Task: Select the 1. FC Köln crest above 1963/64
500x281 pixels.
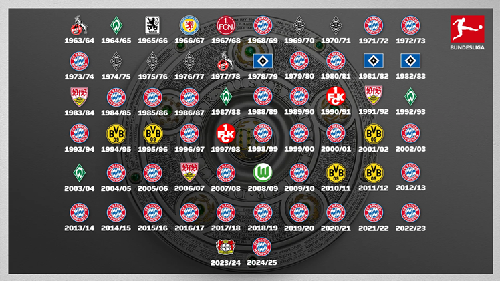Action: point(79,25)
